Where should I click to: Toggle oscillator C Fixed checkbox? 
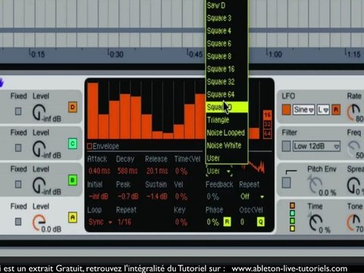18,148
